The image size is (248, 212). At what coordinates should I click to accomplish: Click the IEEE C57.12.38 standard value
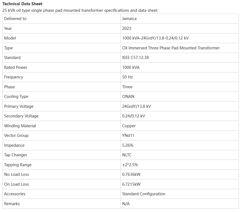click(x=135, y=58)
